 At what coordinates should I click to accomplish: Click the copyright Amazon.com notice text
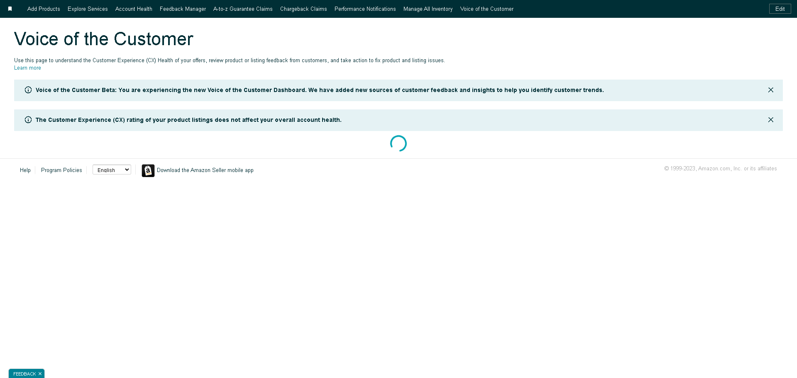[721, 169]
